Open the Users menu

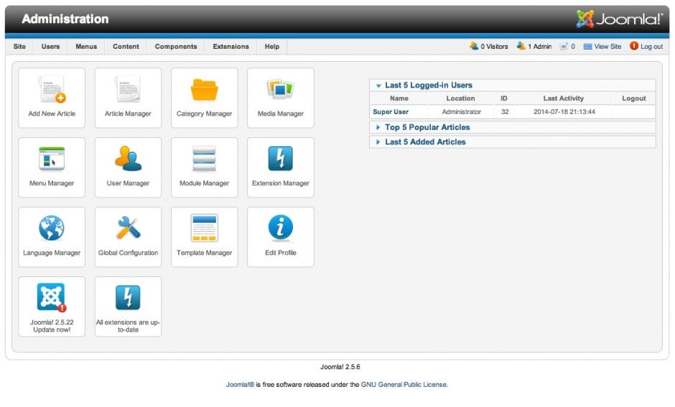(x=50, y=47)
